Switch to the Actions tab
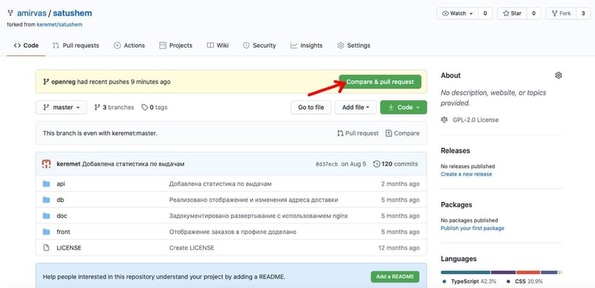 coord(129,46)
